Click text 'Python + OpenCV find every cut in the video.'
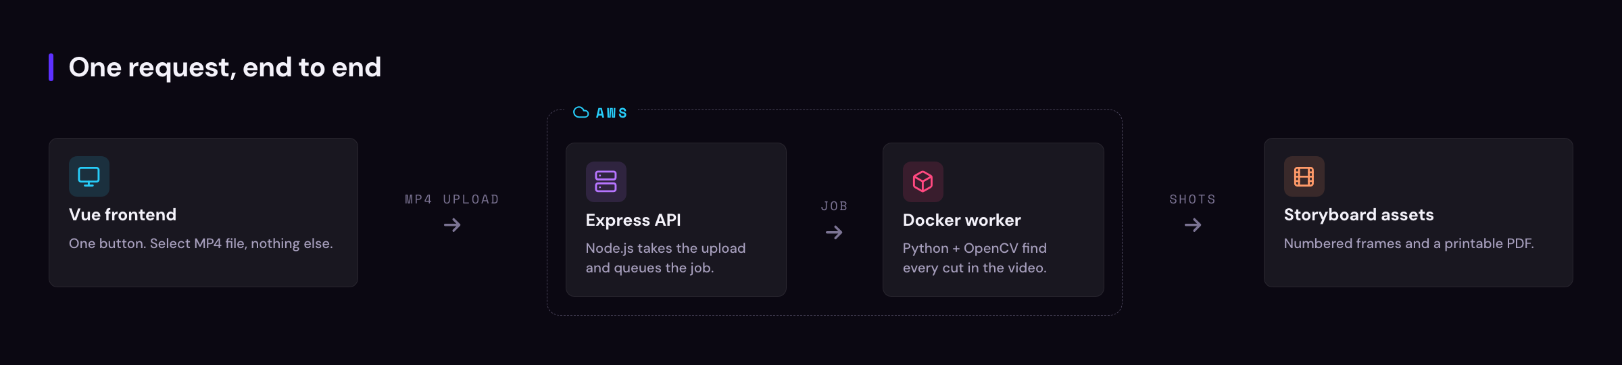This screenshot has height=365, width=1622. 975,258
